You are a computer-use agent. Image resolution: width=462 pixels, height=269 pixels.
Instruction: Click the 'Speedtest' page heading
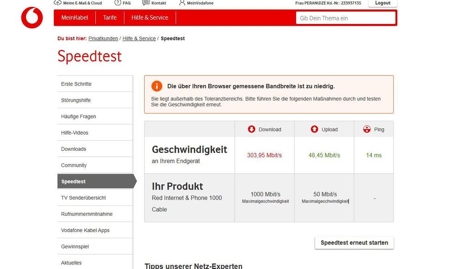[x=90, y=56]
